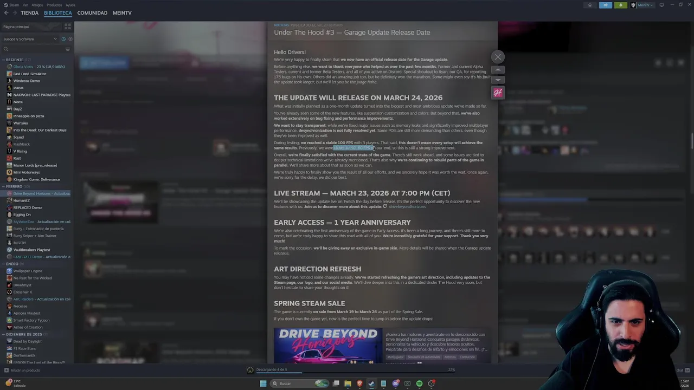694x390 pixels.
Task: Click the Icarus game icon
Action: point(9,88)
